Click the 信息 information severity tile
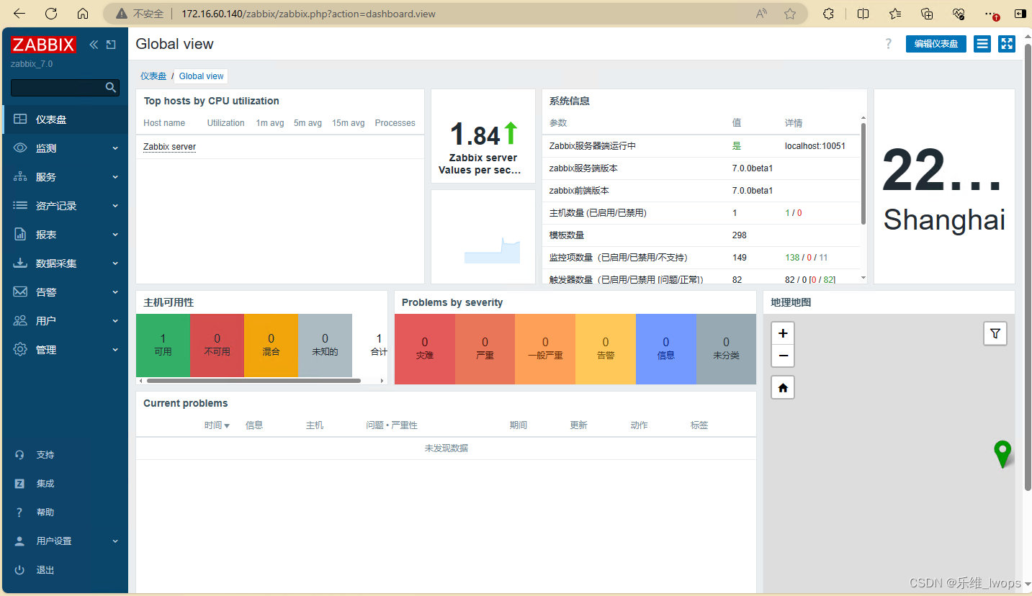 point(666,348)
